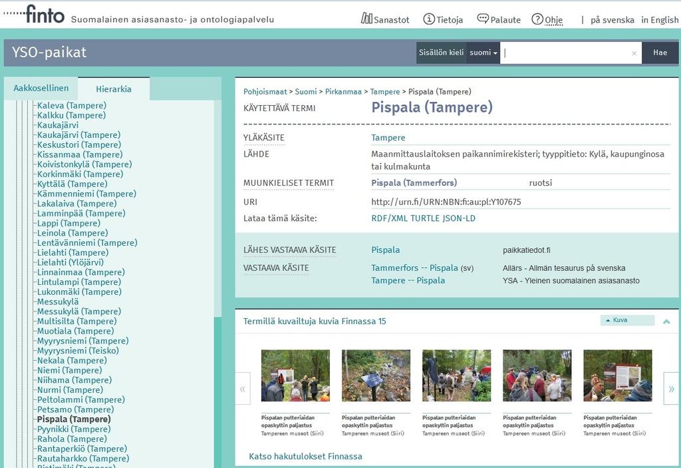Viewport: 681px width, 468px height.
Task: Select Pyynikki (Tampere) entry
Action: 74,429
